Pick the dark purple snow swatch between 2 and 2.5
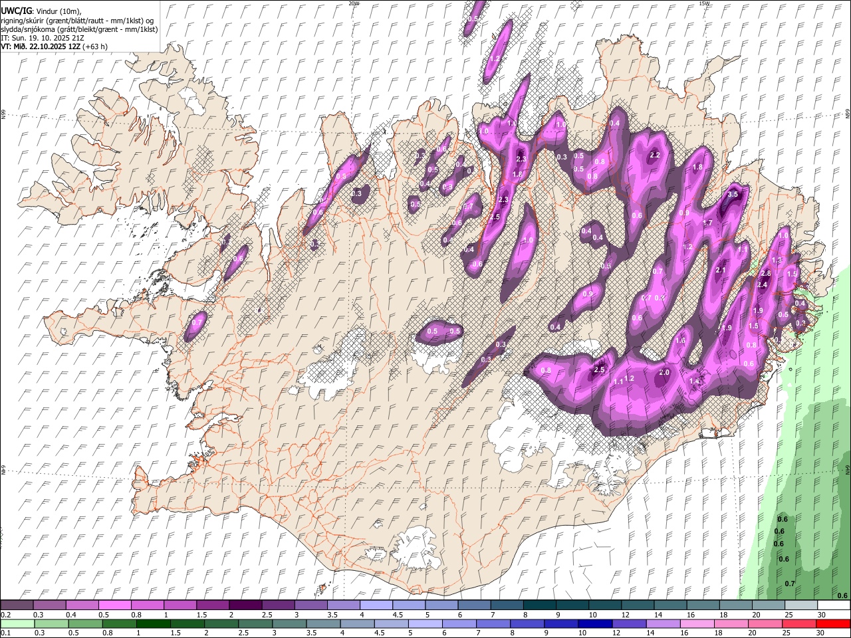The image size is (851, 638). click(245, 605)
